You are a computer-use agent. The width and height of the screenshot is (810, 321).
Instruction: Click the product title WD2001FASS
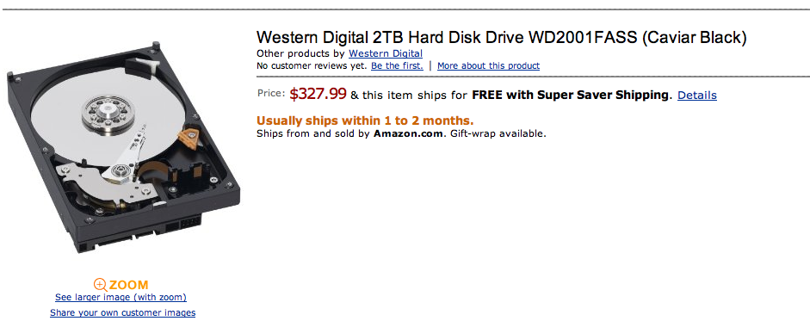click(501, 38)
